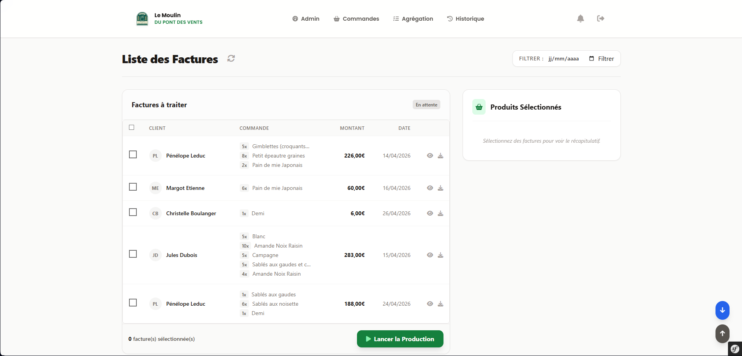742x356 pixels.
Task: View Pénélope Leduc's 188,00€ invoice with eye icon
Action: [x=430, y=304]
